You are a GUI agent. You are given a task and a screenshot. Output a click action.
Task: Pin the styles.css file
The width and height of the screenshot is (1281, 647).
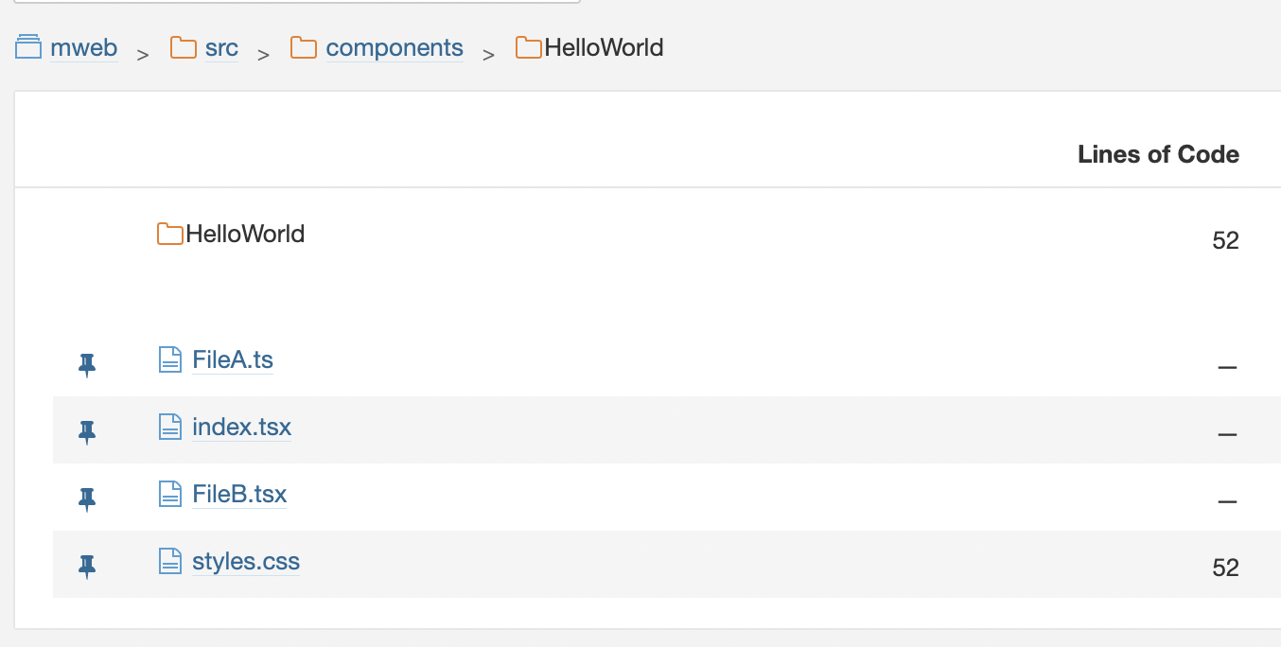click(87, 566)
